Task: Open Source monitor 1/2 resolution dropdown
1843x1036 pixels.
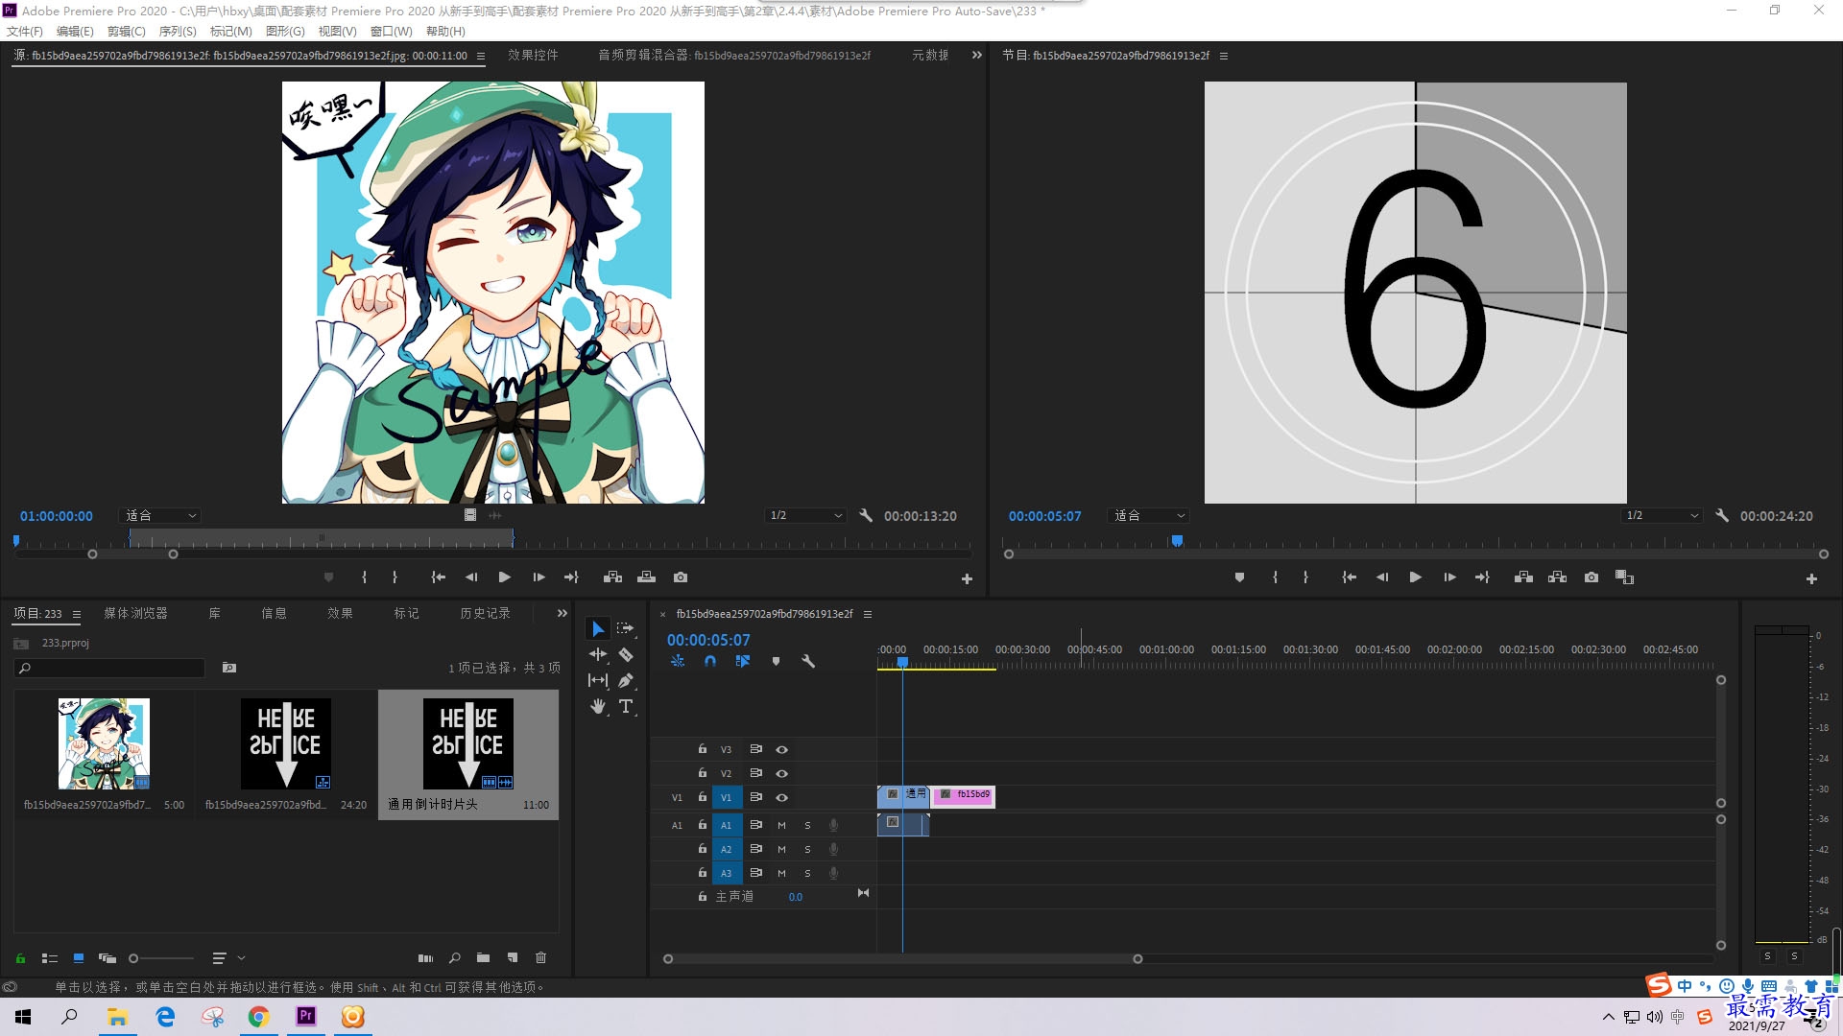Action: click(x=805, y=515)
